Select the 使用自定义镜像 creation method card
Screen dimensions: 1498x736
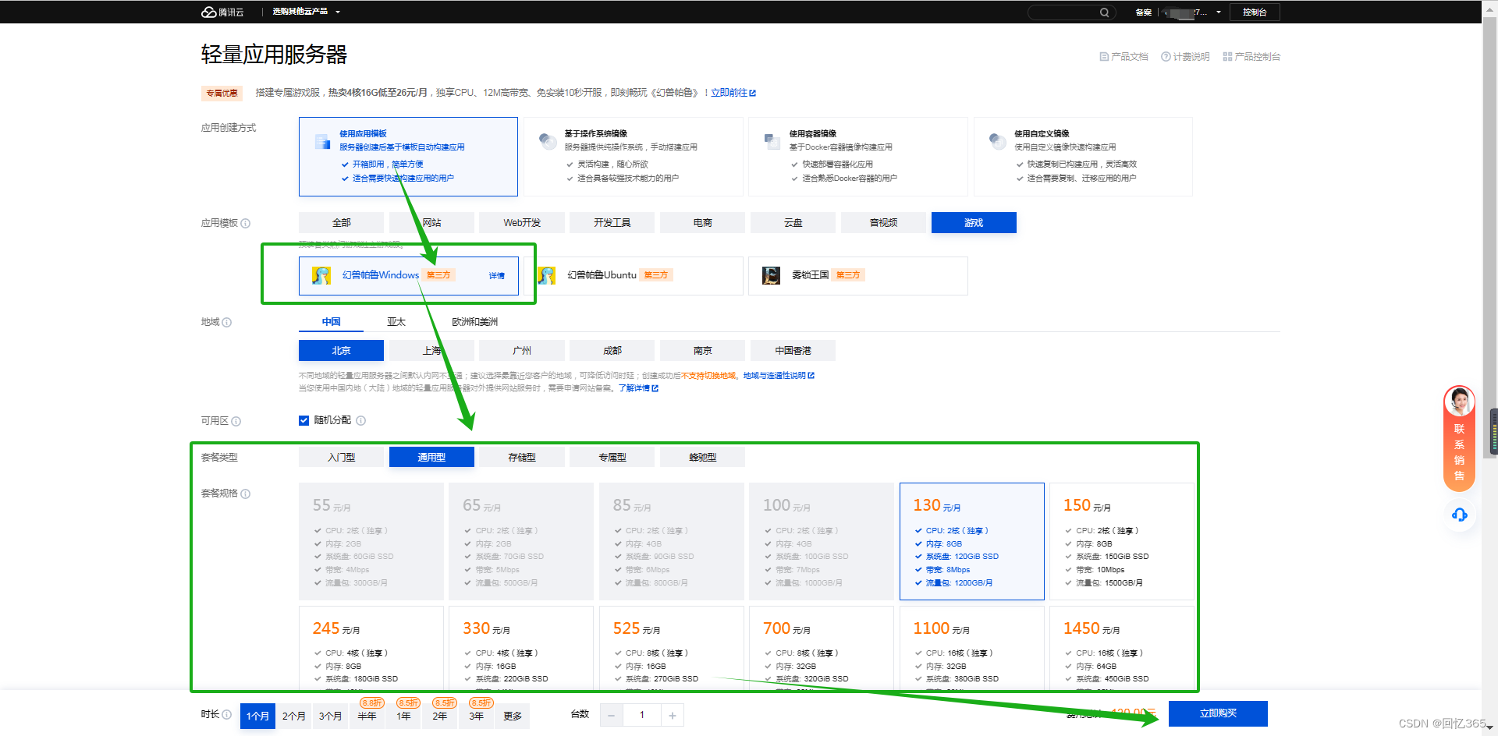(1083, 157)
